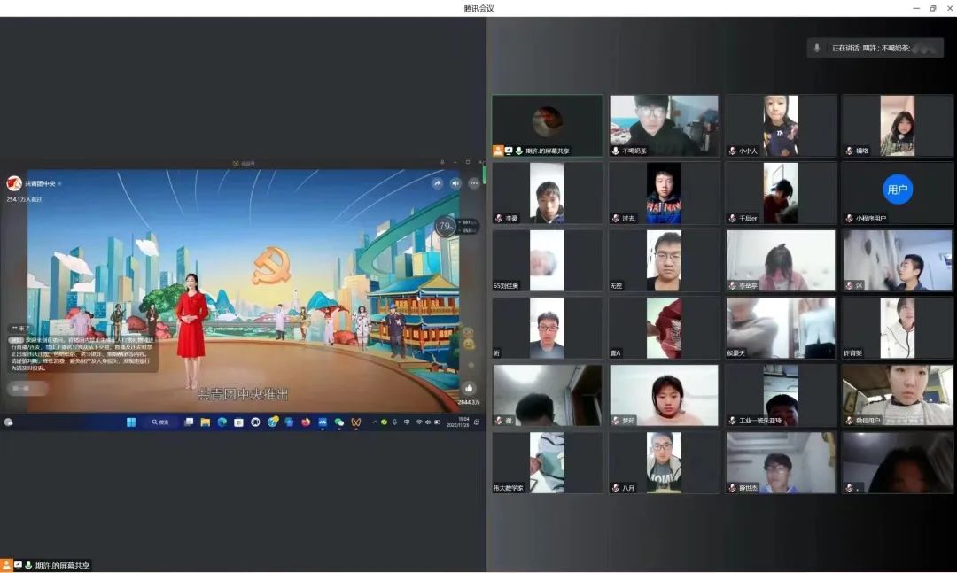Viewport: 957px width, 573px height.
Task: Select the 薛世杰 participant video tile
Action: (781, 462)
